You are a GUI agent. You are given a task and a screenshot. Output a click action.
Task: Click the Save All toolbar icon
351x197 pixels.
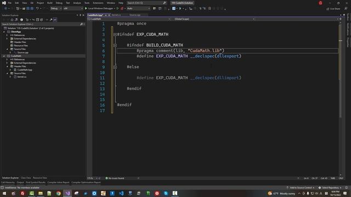tap(32, 9)
